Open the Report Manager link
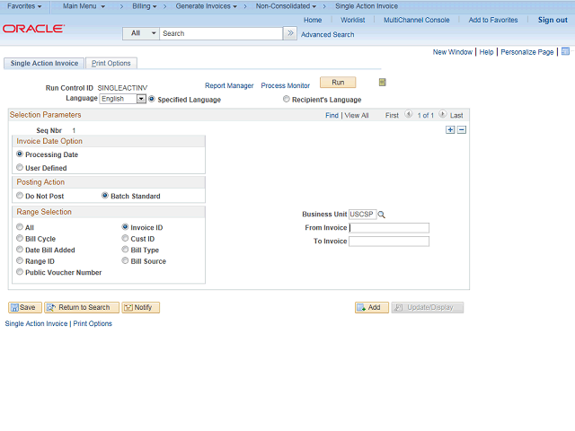Image resolution: width=575 pixels, height=431 pixels. 229,85
